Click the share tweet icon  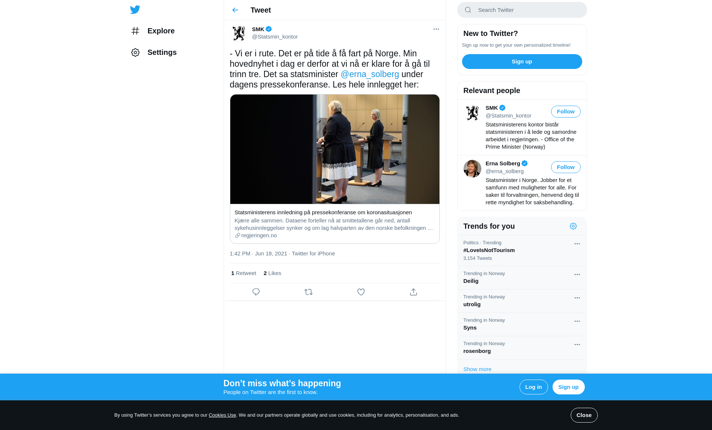coord(413,292)
